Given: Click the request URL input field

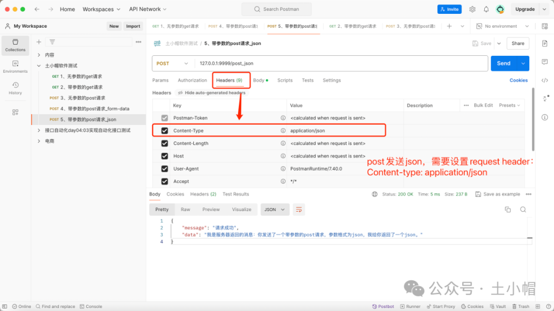Looking at the screenshot, I should (x=341, y=64).
